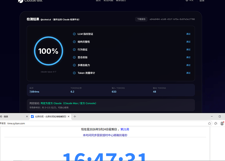The width and height of the screenshot is (225, 161).
Task: Click the large blue clock display
Action: click(x=105, y=157)
